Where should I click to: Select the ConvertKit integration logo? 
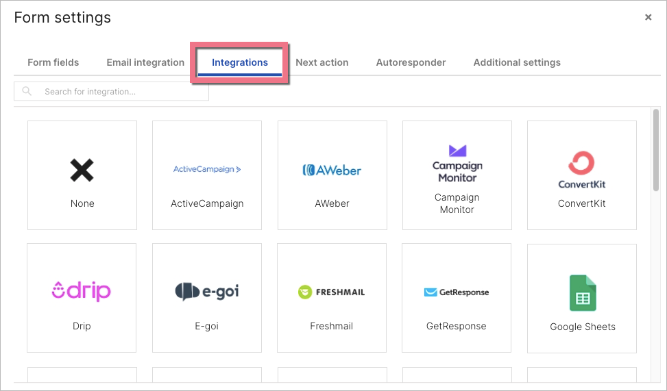[581, 170]
